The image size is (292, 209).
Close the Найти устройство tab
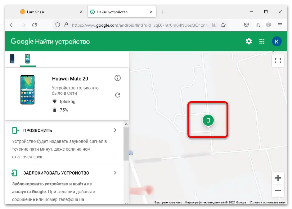[x=151, y=12]
